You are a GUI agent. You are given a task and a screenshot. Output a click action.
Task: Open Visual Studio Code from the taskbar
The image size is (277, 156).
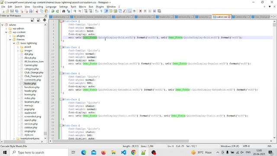pyautogui.click(x=123, y=152)
